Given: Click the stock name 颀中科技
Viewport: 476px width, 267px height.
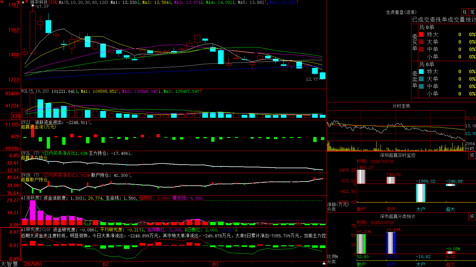Looking at the screenshot, I should coord(39,2).
